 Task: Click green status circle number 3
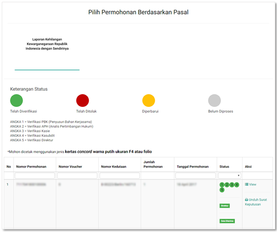click(232, 184)
